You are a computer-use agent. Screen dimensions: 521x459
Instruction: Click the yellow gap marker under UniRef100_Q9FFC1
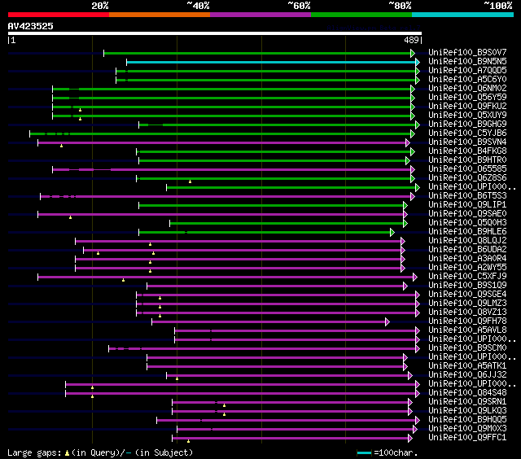(188, 441)
